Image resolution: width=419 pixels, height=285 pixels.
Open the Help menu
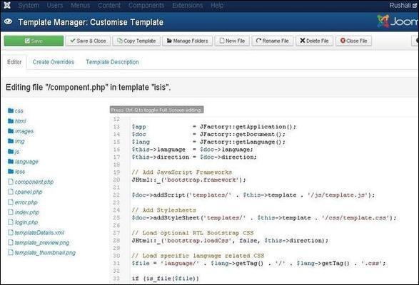[217, 5]
